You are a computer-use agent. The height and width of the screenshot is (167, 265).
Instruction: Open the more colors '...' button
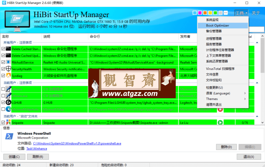pyautogui.click(x=225, y=13)
